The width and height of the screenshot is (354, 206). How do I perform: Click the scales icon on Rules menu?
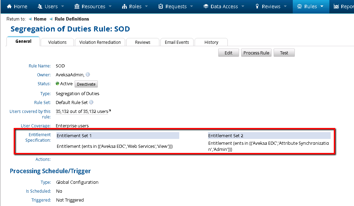tap(300, 7)
